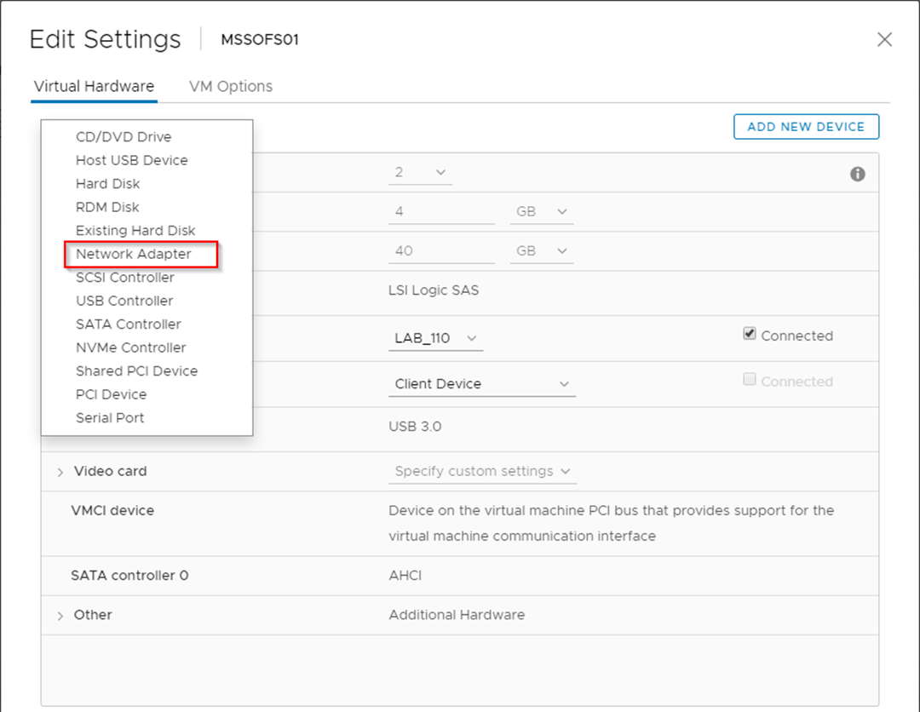
Task: Select the Virtual Hardware tab
Action: coord(94,86)
